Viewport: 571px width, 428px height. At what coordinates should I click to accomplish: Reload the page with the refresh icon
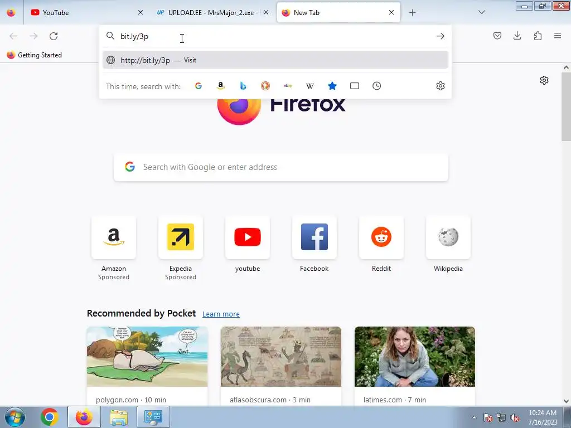[x=54, y=36]
